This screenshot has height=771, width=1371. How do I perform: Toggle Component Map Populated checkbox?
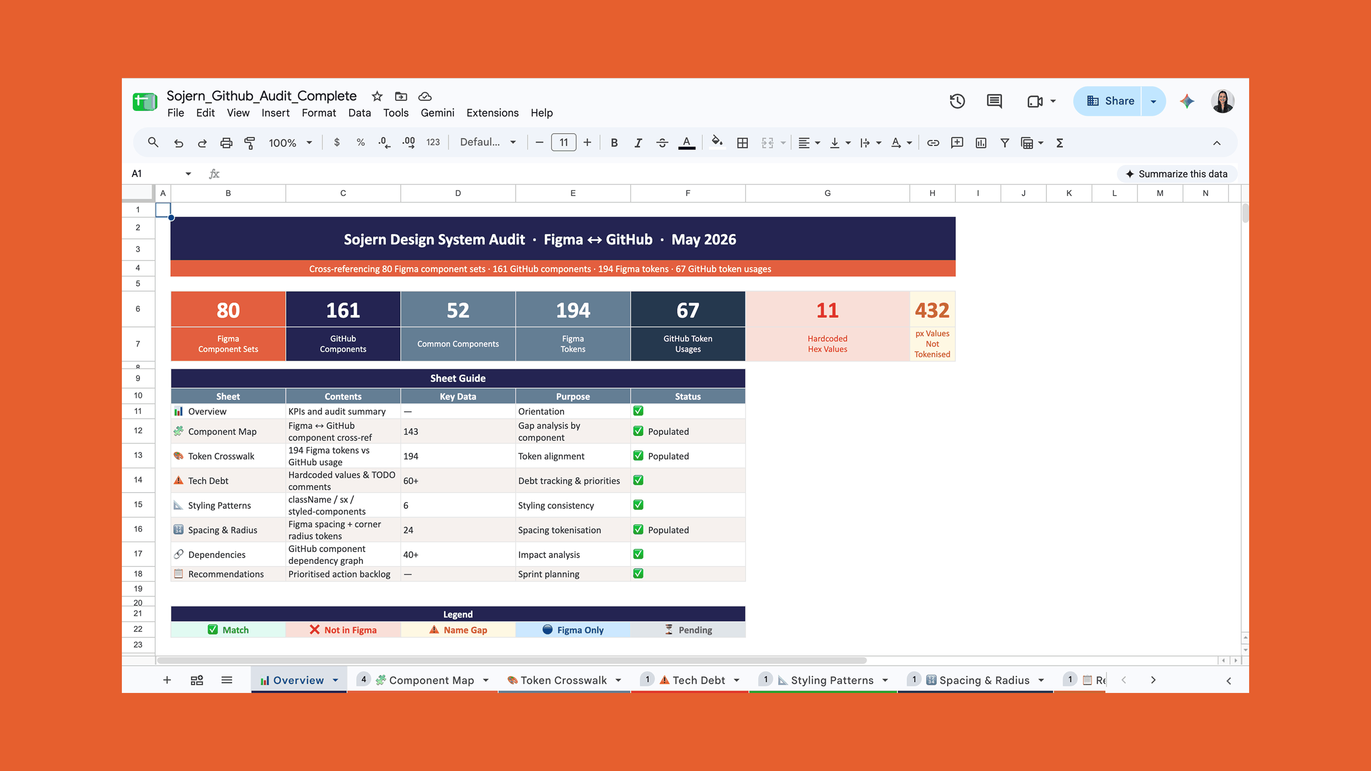638,431
